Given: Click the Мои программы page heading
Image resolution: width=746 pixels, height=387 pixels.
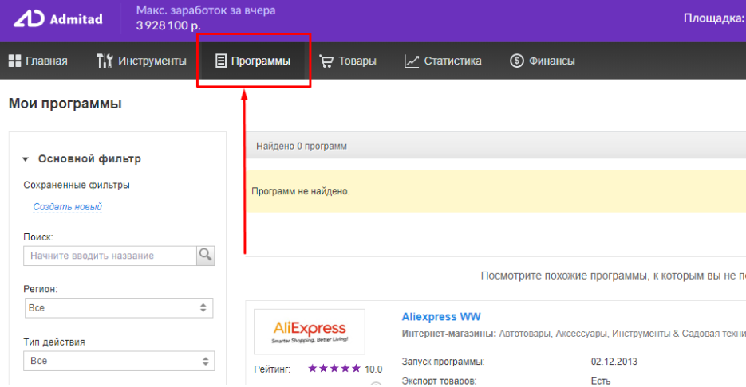Looking at the screenshot, I should click(65, 104).
